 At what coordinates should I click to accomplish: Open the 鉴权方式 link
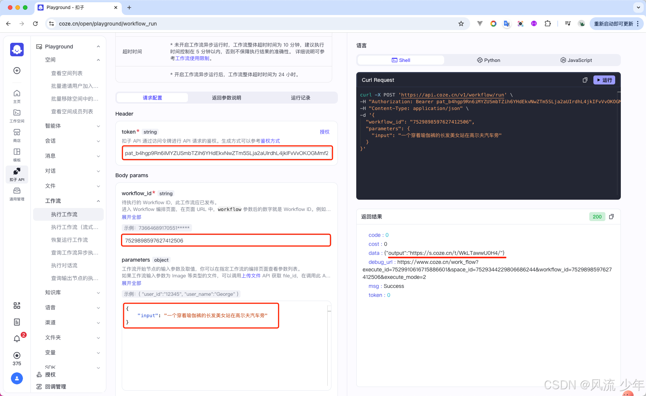click(x=270, y=141)
